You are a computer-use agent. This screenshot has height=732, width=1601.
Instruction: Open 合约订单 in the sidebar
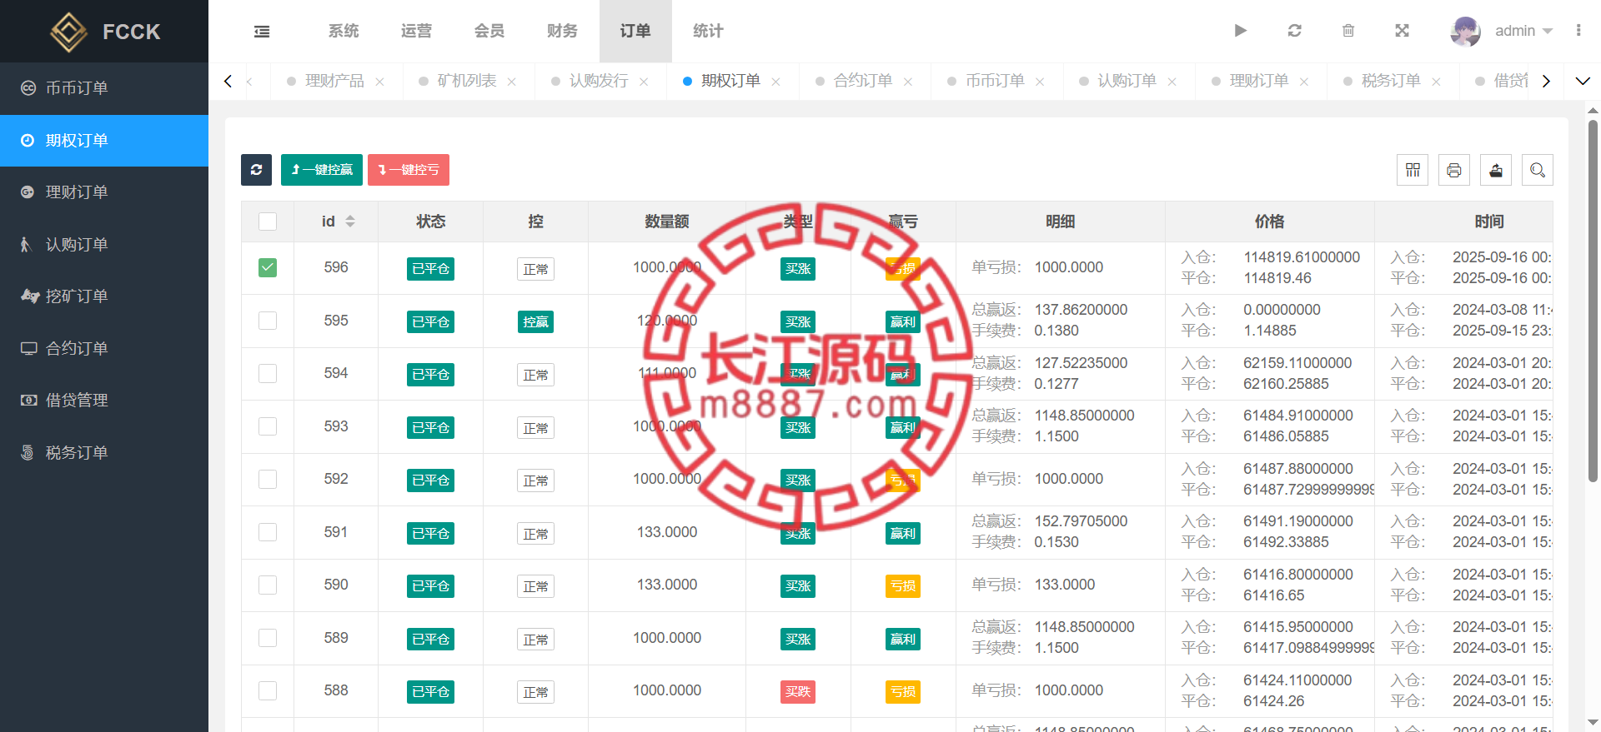(104, 349)
